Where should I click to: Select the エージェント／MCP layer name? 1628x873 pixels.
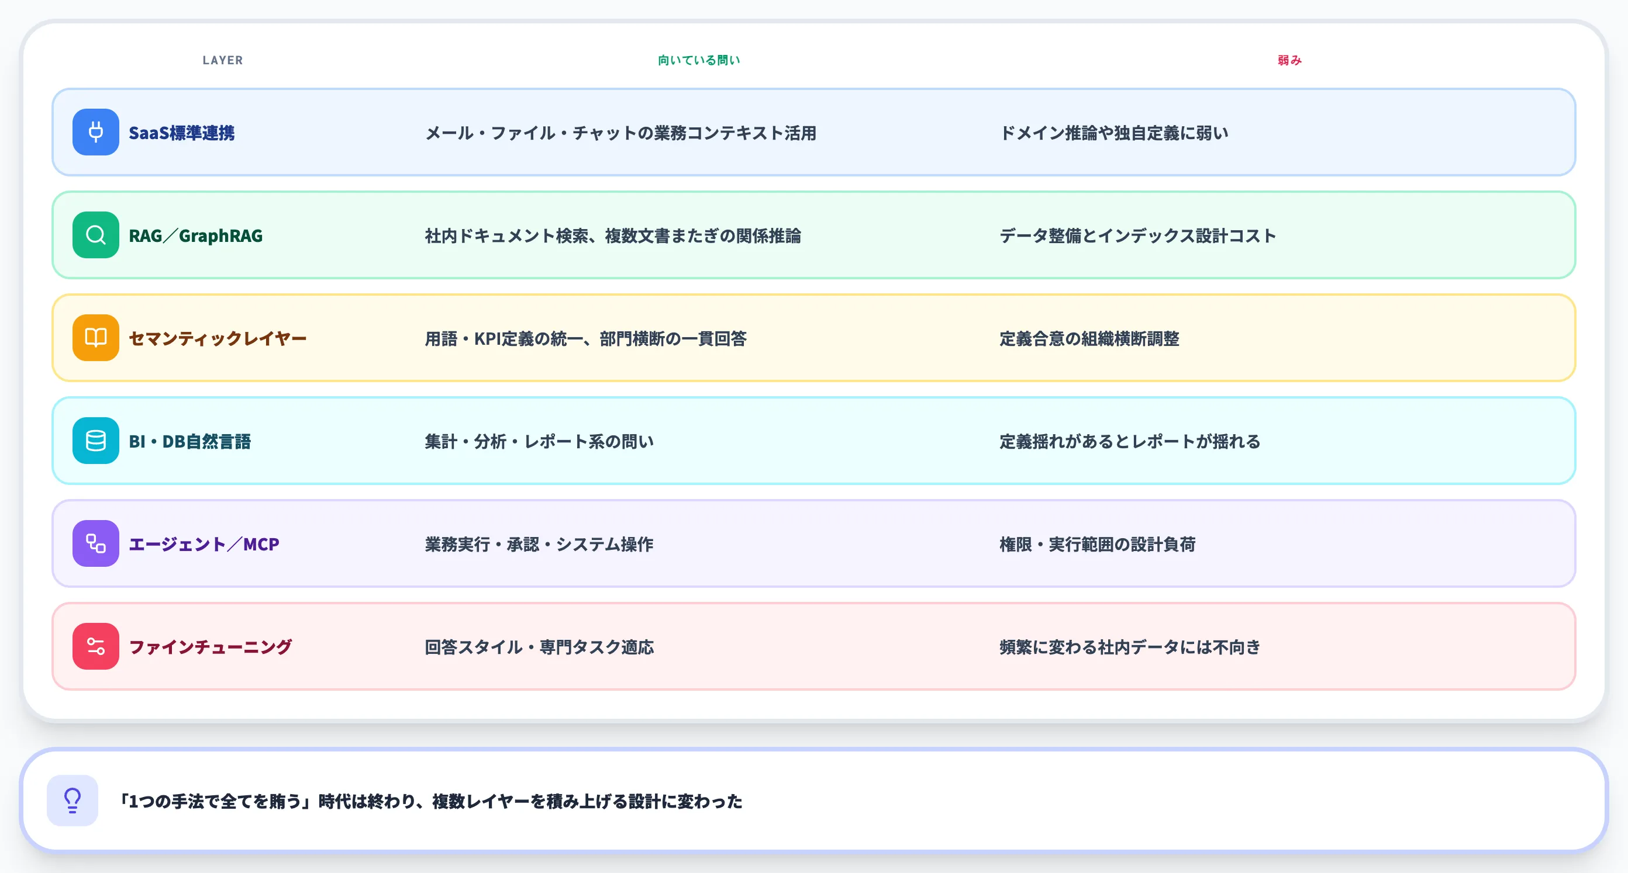click(x=204, y=544)
